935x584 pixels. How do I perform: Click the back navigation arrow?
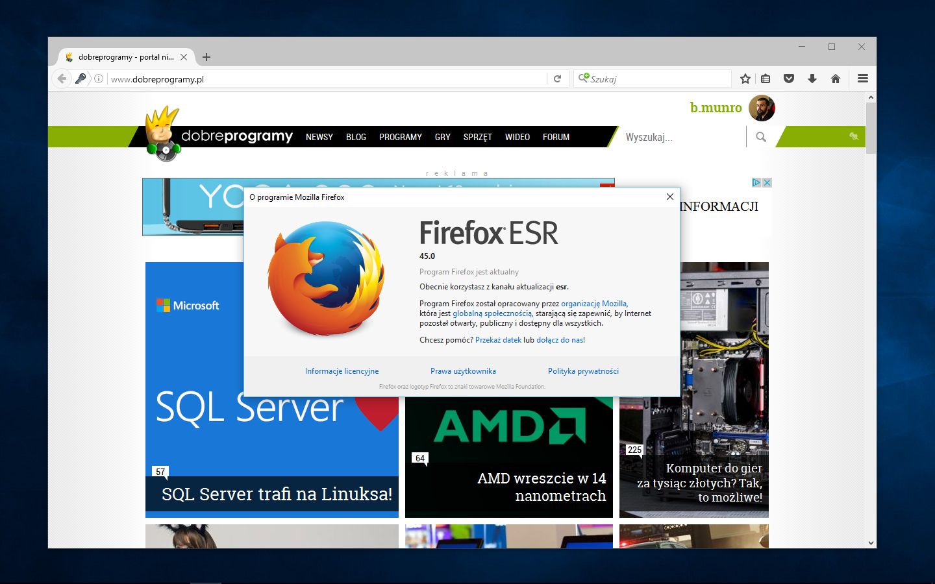pos(62,79)
